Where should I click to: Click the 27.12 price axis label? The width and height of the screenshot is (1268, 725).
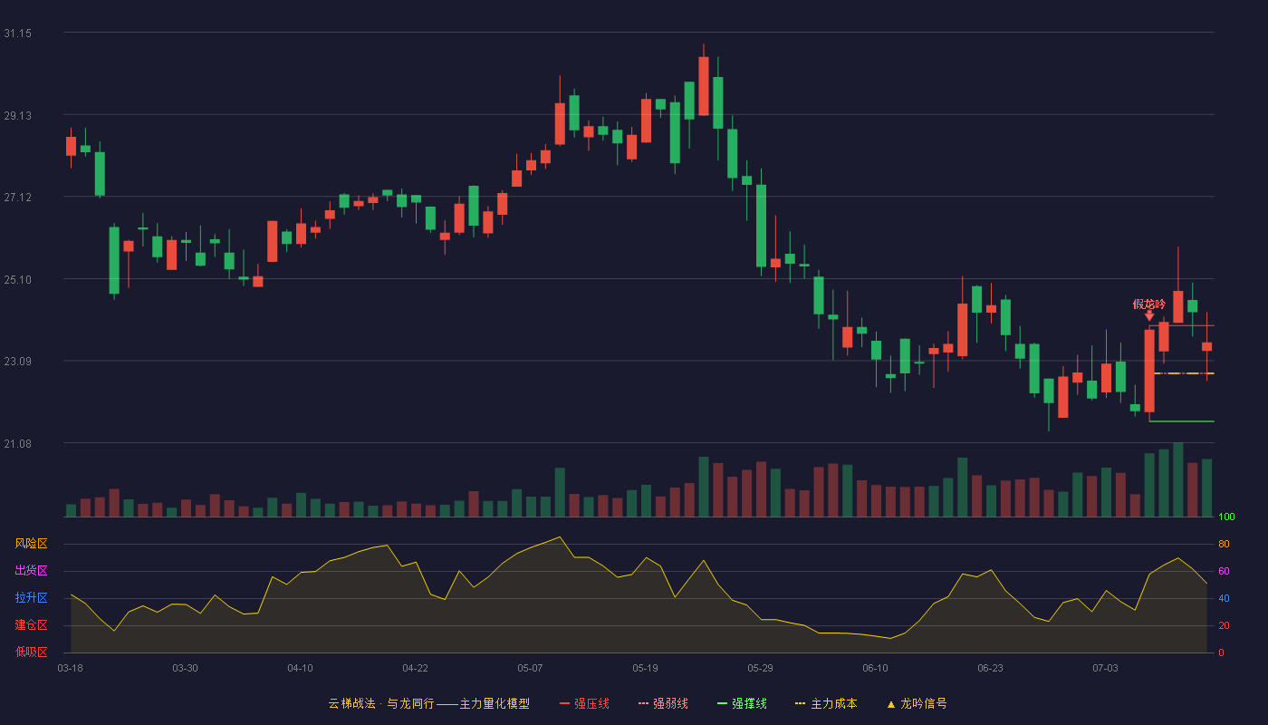pos(17,198)
